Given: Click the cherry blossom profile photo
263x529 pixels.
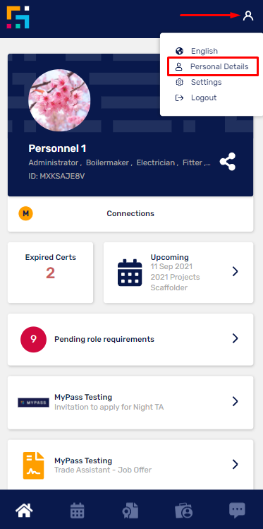Looking at the screenshot, I should pyautogui.click(x=59, y=100).
